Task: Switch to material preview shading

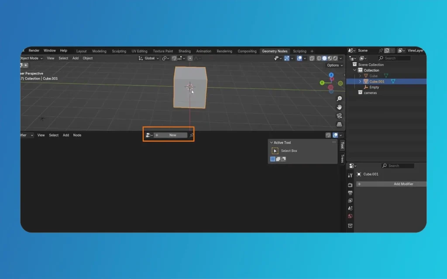Action: pos(330,58)
